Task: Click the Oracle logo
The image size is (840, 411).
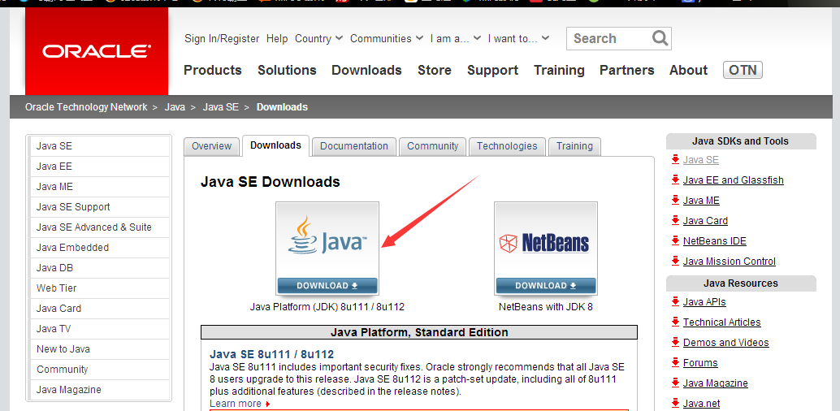Action: (97, 51)
